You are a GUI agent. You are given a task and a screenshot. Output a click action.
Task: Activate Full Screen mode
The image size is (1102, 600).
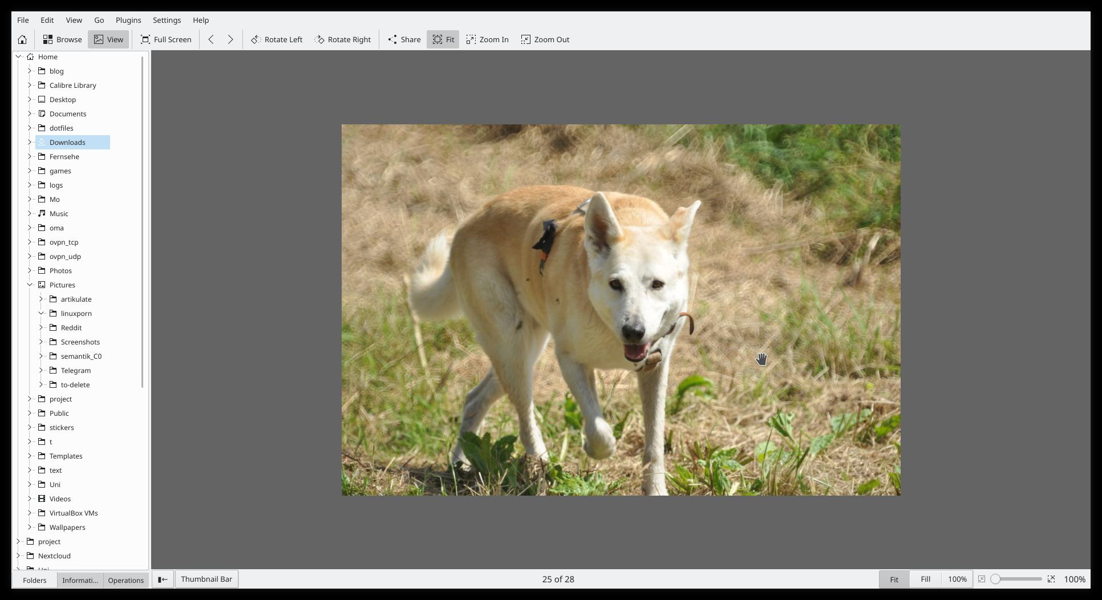tap(166, 39)
